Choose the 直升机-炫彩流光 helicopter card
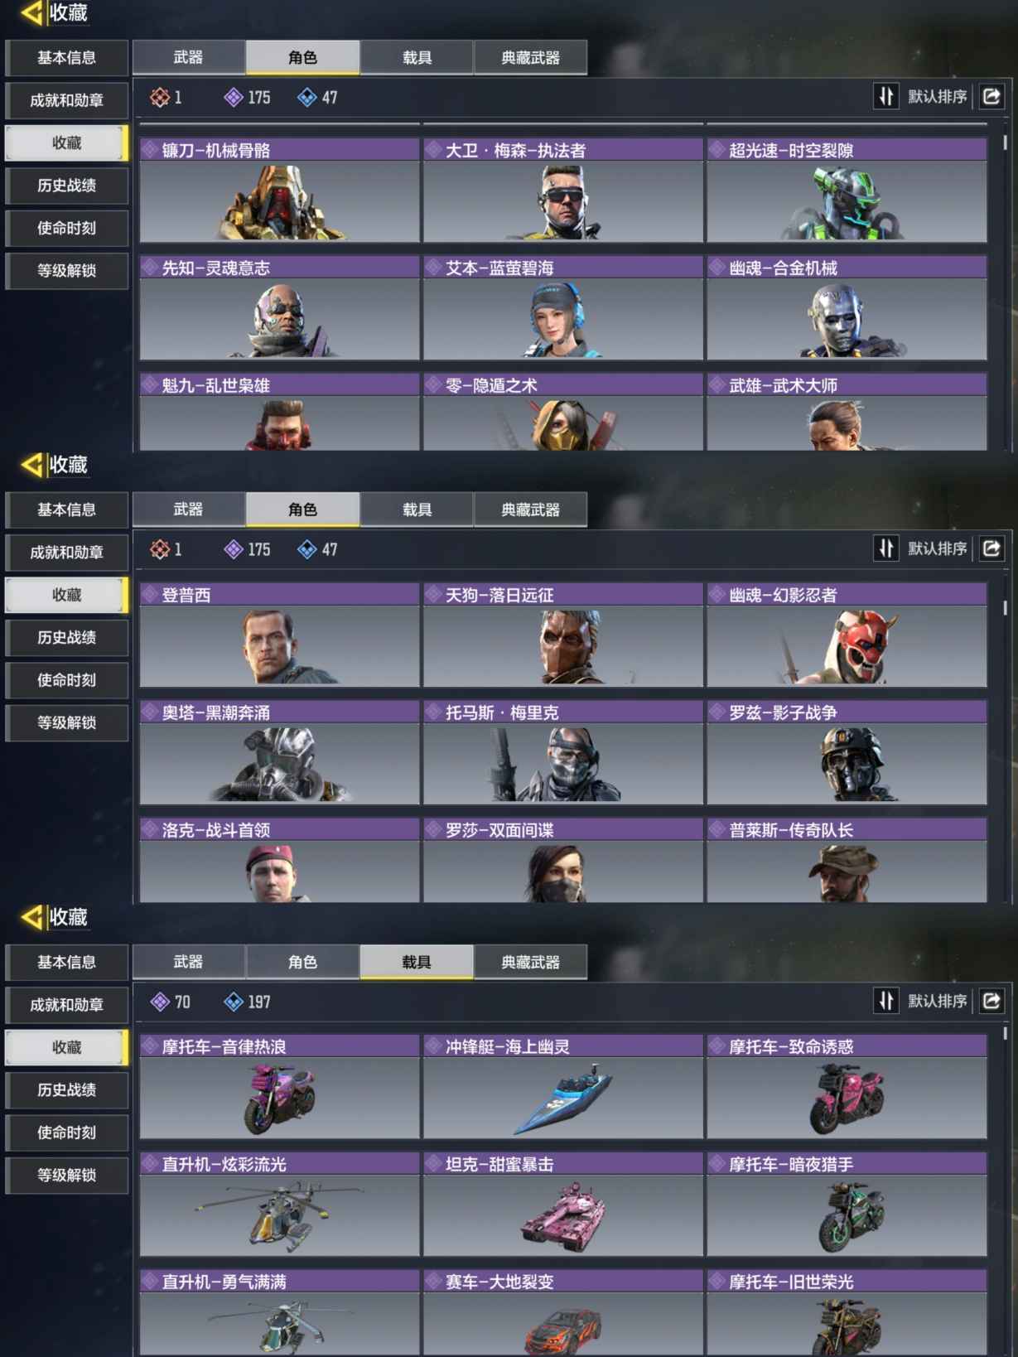The width and height of the screenshot is (1018, 1357). click(x=280, y=1205)
